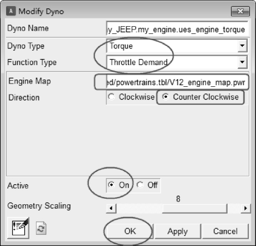
Task: Click the right arrow of the Geometry Scaling slider
Action: click(x=245, y=208)
